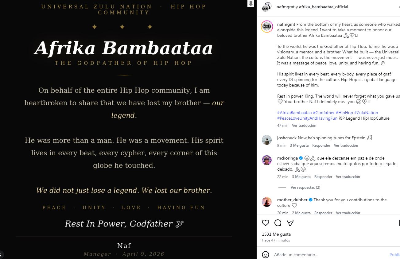Click mother_dubber's comment avatar
The image size is (400, 259).
click(x=267, y=202)
